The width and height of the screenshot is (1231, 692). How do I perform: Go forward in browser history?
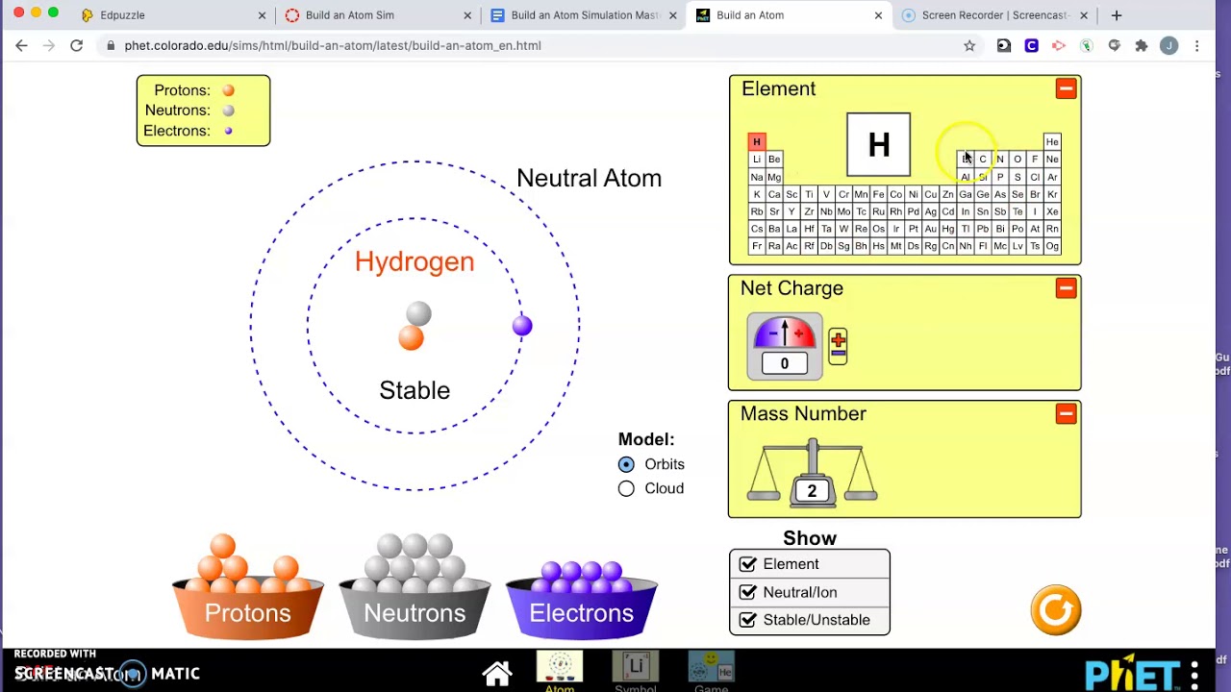(x=49, y=45)
